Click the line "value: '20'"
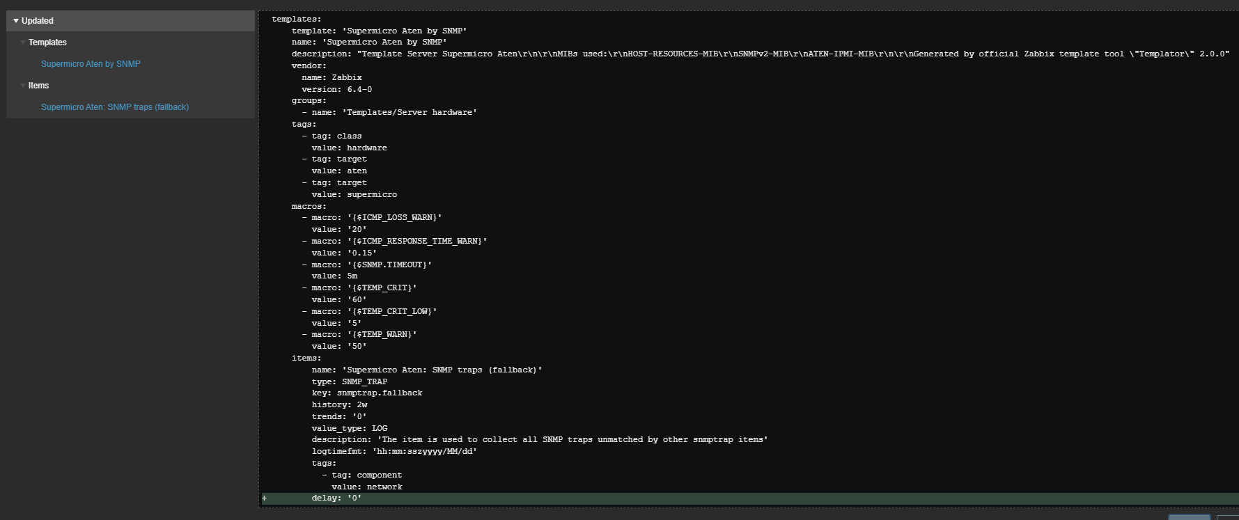The height and width of the screenshot is (520, 1239). pyautogui.click(x=339, y=229)
